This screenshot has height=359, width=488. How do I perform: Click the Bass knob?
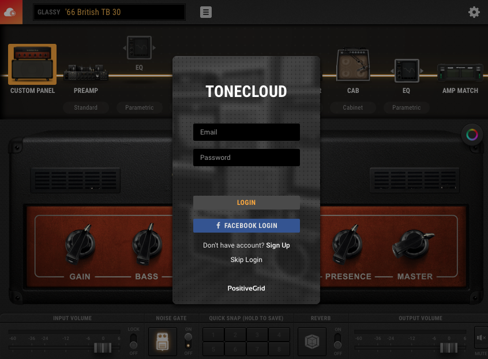coord(147,244)
